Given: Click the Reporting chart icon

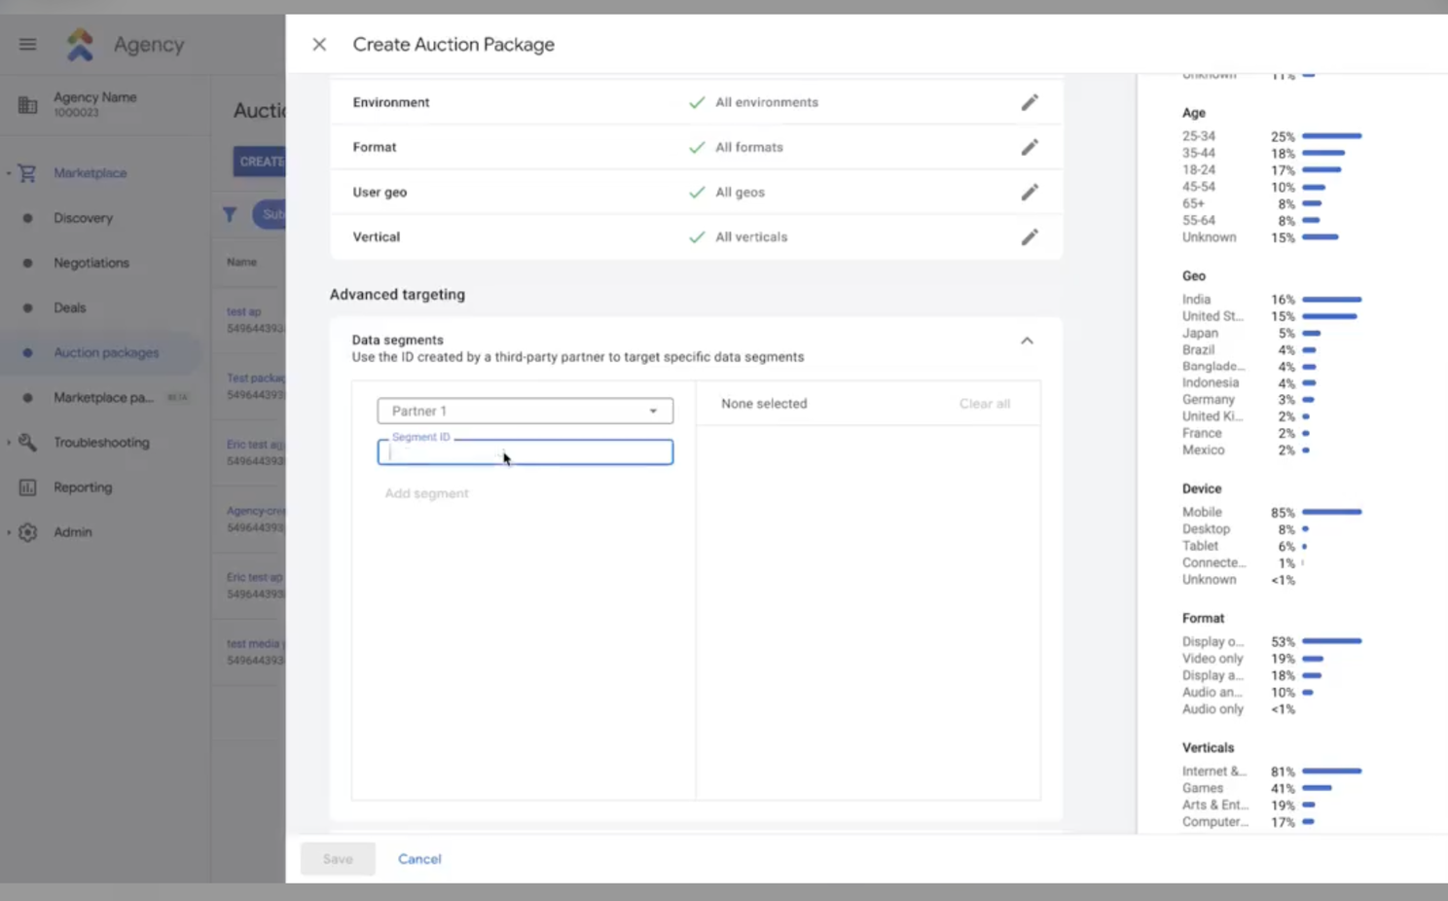Looking at the screenshot, I should pyautogui.click(x=27, y=487).
